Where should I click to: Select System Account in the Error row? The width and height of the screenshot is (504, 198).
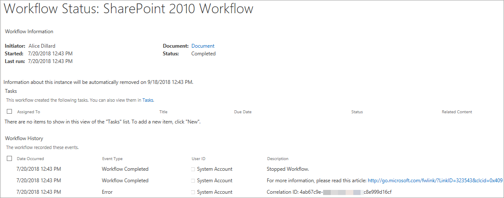[x=215, y=192]
